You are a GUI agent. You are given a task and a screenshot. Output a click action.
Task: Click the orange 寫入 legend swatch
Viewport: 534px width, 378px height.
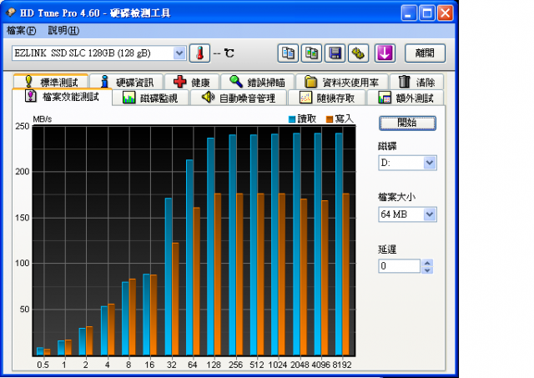330,119
